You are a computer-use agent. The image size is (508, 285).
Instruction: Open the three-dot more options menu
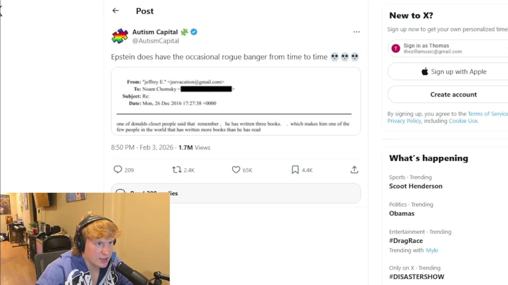[x=356, y=32]
